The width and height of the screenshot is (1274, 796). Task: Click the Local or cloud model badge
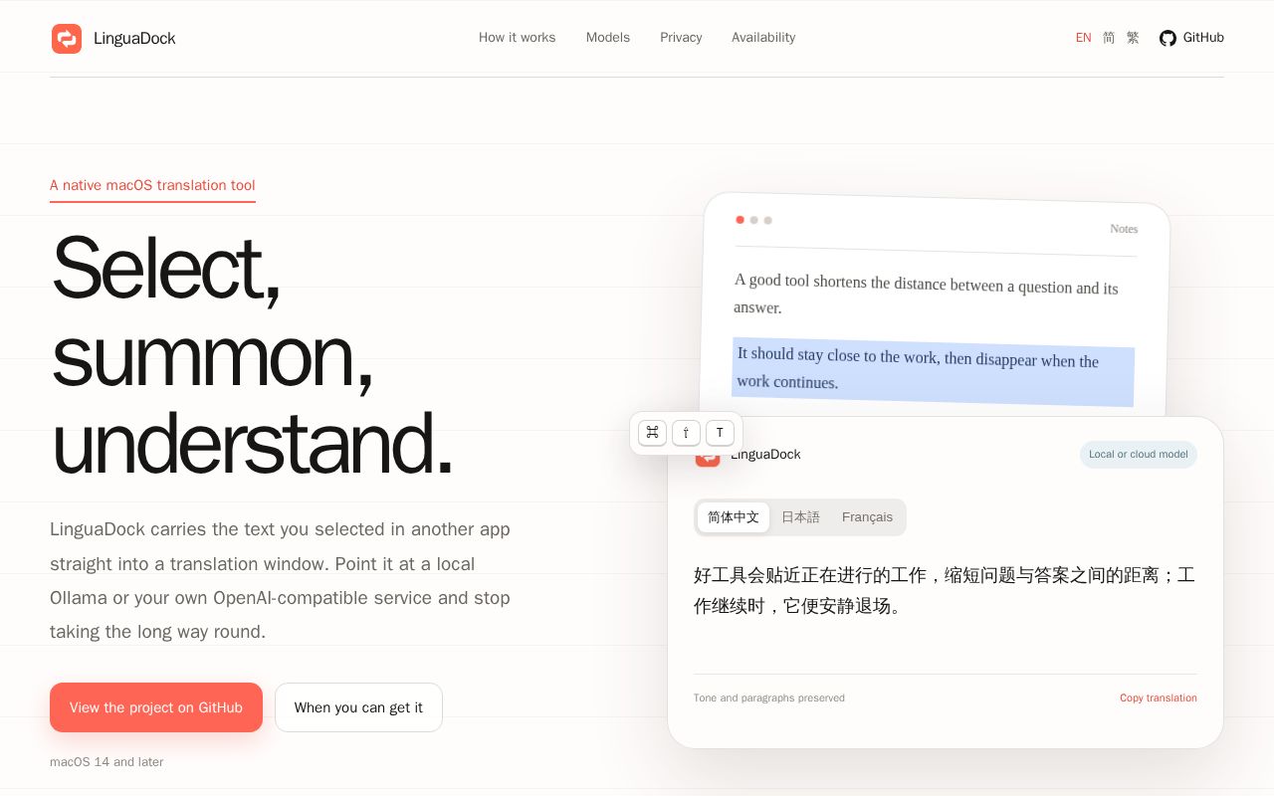(x=1139, y=455)
